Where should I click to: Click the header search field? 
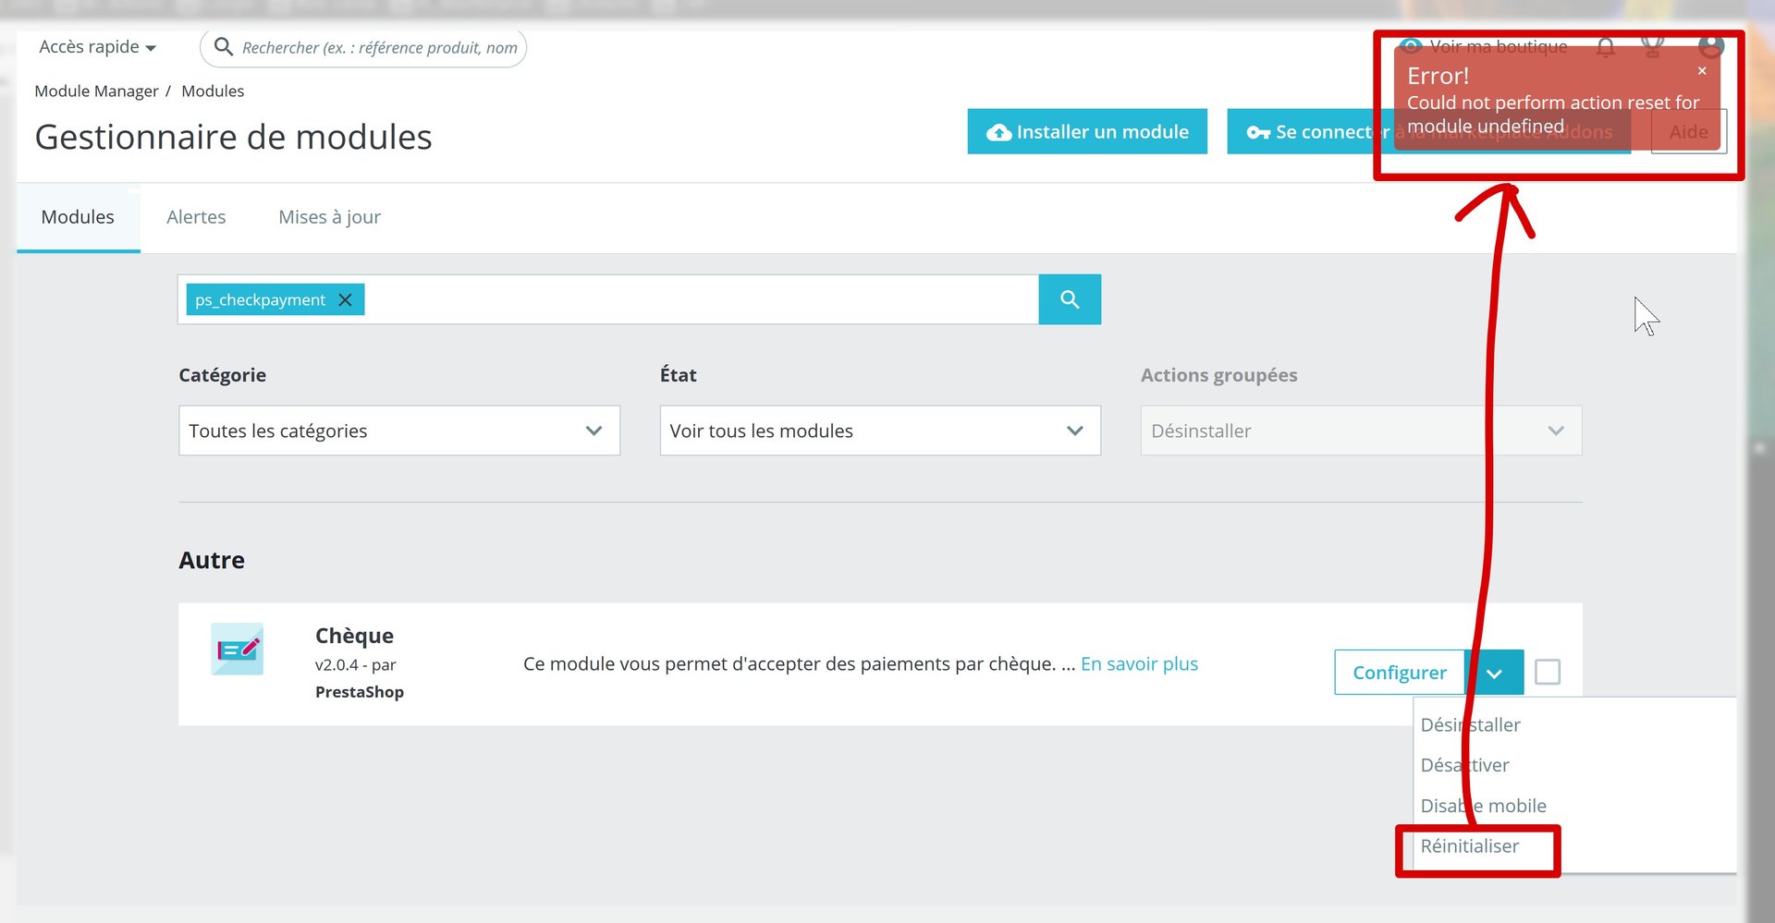[363, 47]
